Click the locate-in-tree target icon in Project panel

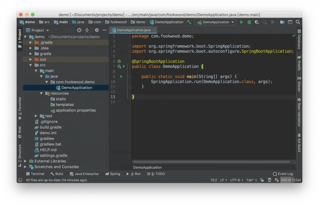tap(79, 30)
